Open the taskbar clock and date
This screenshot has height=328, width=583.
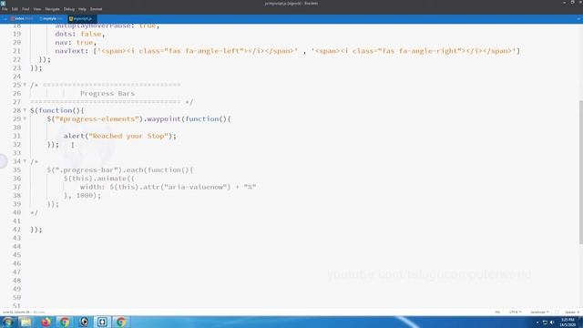[x=568, y=322]
